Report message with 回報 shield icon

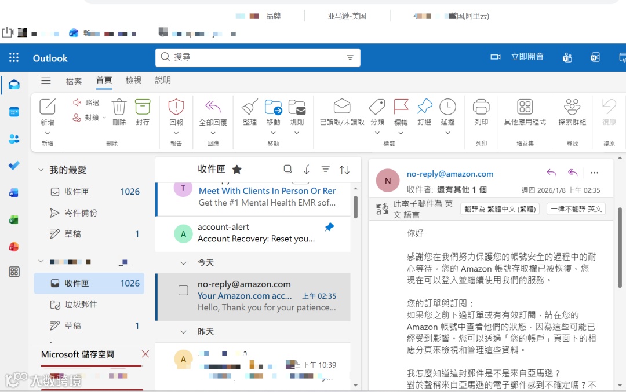point(176,107)
